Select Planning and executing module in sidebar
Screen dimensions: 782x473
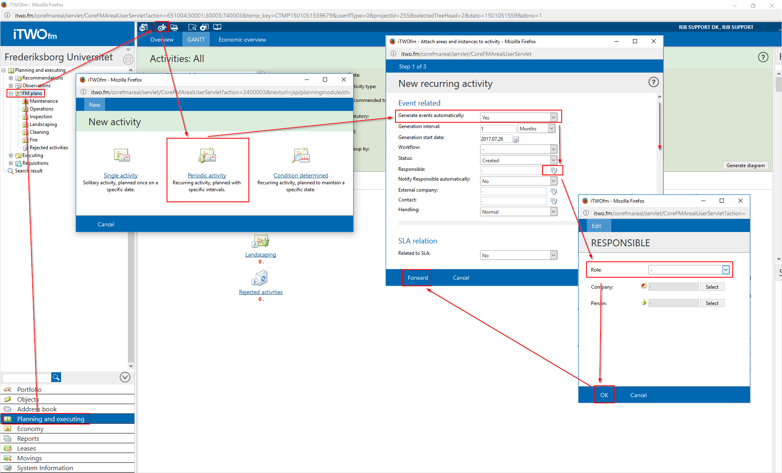pyautogui.click(x=51, y=419)
